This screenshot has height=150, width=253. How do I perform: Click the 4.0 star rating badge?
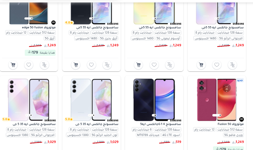(x=69, y=23)
